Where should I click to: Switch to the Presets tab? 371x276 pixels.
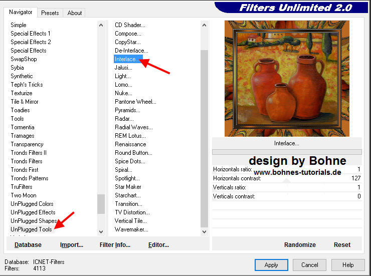point(50,13)
